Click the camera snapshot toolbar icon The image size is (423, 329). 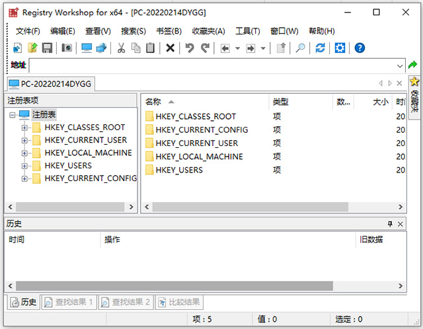67,48
